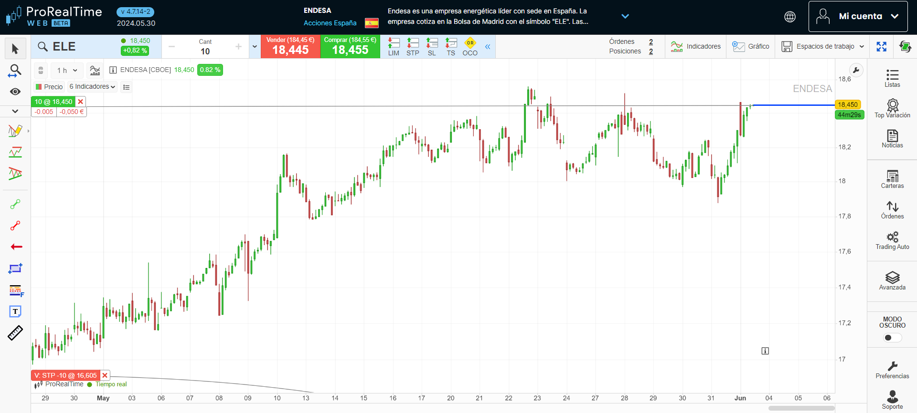Screen dimensions: 917x413
Task: Cancel the V: STP -10 @ 16,605 order
Action: tap(105, 375)
